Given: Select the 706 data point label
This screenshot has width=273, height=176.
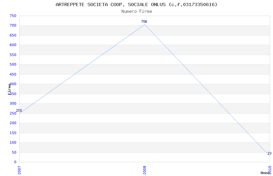Looking at the screenshot, I should 144,21.
